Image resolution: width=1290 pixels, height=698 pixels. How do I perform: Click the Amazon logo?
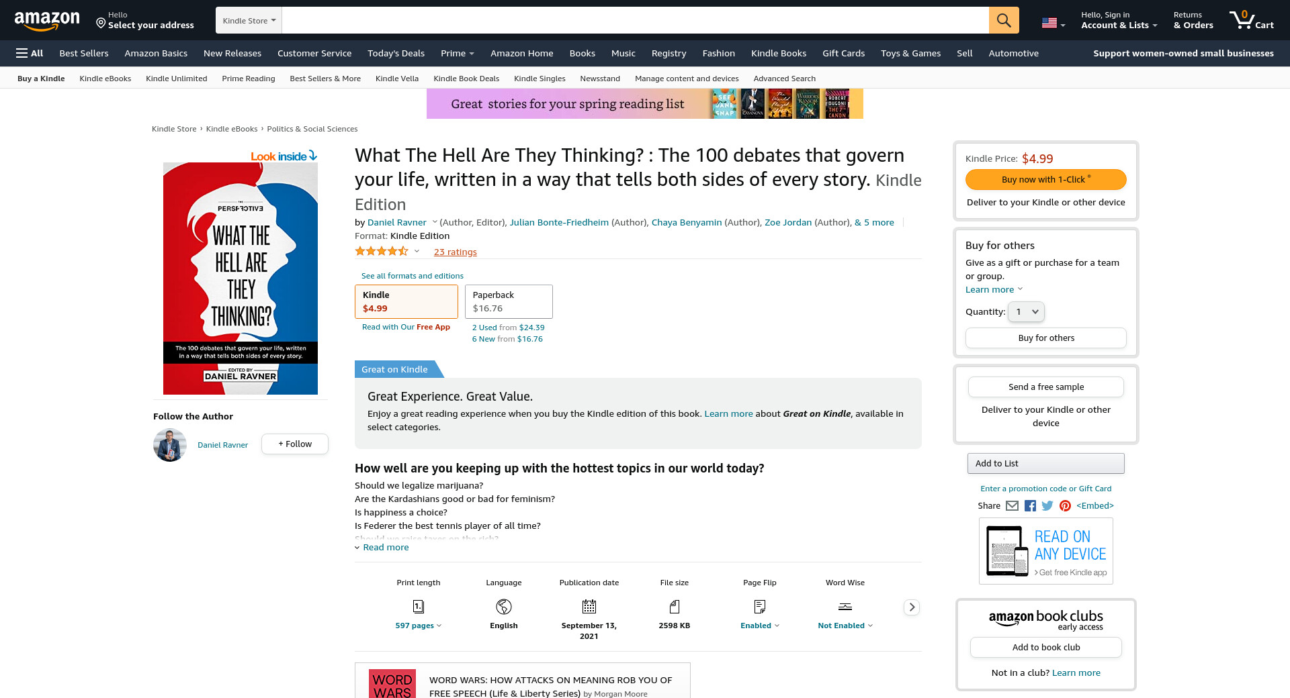(x=47, y=21)
